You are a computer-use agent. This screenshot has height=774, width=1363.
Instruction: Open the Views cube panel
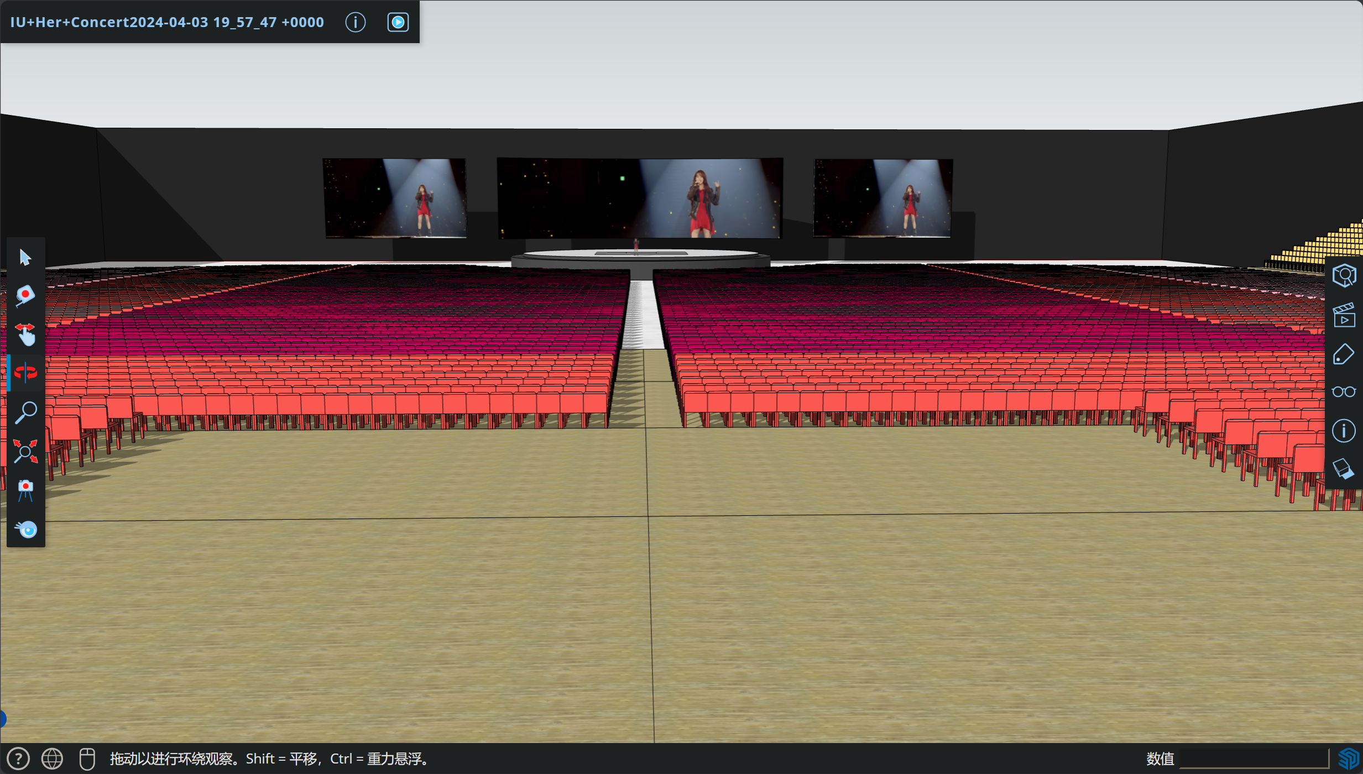pyautogui.click(x=1344, y=275)
